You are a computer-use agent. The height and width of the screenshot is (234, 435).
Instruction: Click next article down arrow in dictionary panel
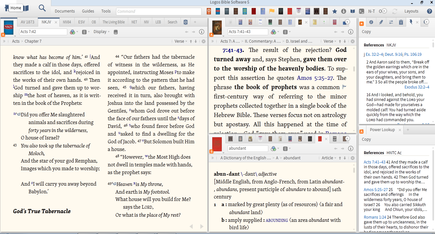click(x=345, y=158)
